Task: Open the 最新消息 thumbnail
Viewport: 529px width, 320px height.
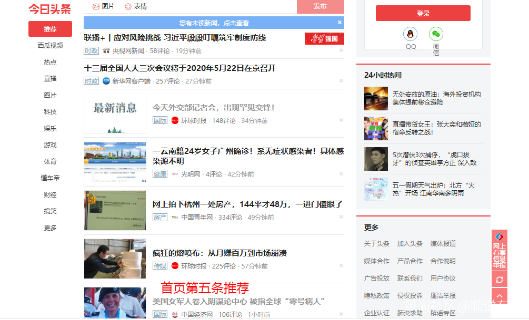Action: [115, 113]
